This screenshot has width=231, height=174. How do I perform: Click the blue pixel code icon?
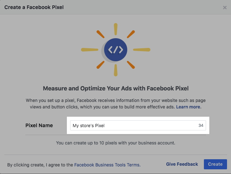[116, 50]
